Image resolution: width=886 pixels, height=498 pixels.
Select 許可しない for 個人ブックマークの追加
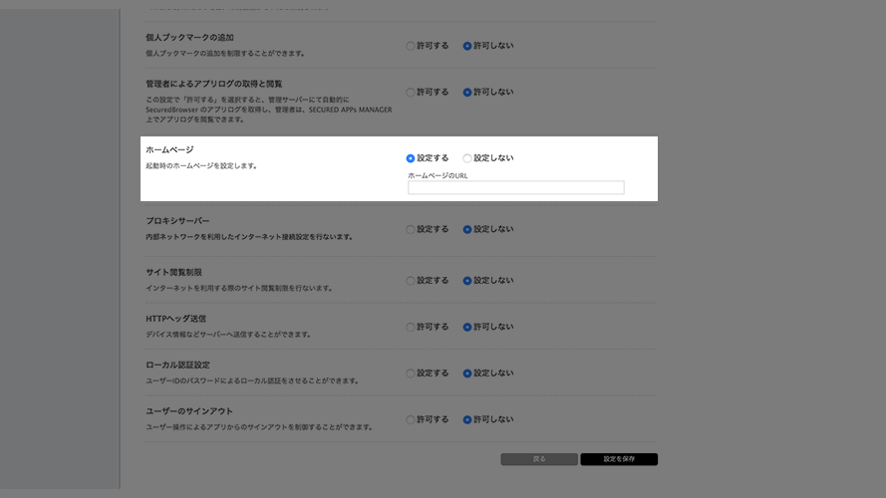coord(466,46)
